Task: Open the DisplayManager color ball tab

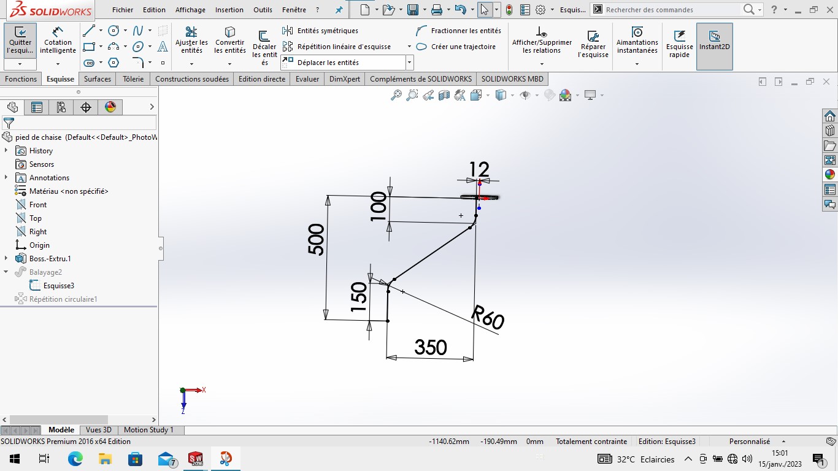Action: point(110,107)
